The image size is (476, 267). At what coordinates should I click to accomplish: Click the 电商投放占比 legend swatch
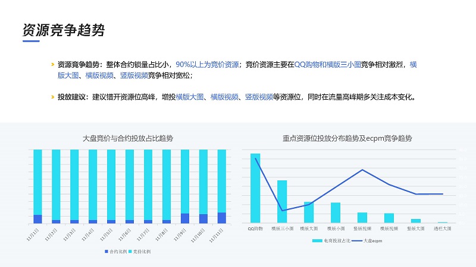pos(318,241)
